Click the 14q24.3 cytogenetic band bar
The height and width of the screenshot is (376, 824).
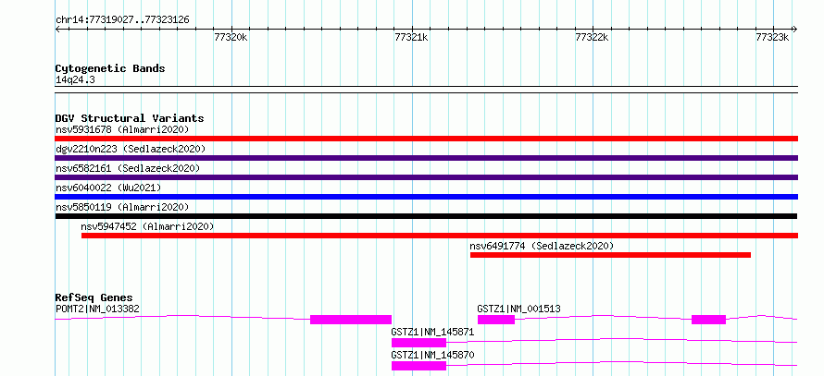point(426,90)
